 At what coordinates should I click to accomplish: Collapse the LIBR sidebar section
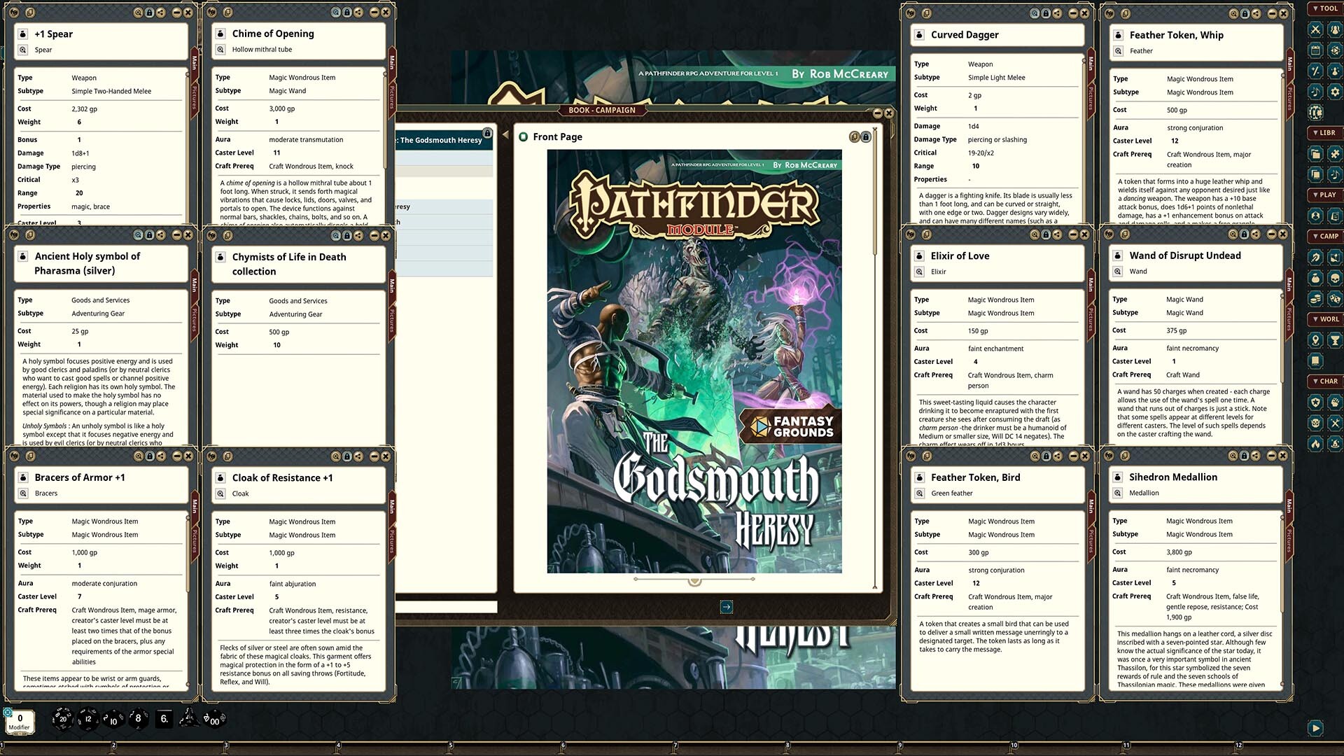[x=1325, y=132]
